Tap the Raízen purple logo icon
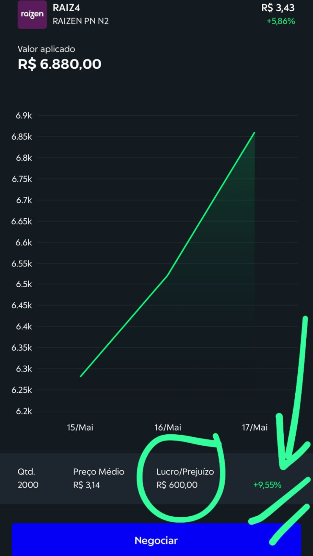The image size is (313, 556). 32,14
